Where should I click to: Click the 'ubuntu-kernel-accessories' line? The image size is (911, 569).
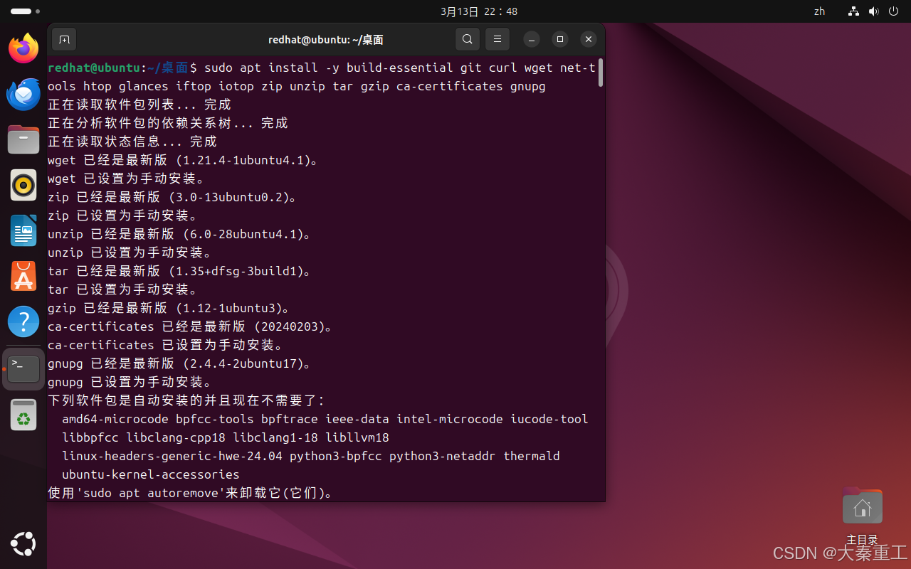pos(151,474)
